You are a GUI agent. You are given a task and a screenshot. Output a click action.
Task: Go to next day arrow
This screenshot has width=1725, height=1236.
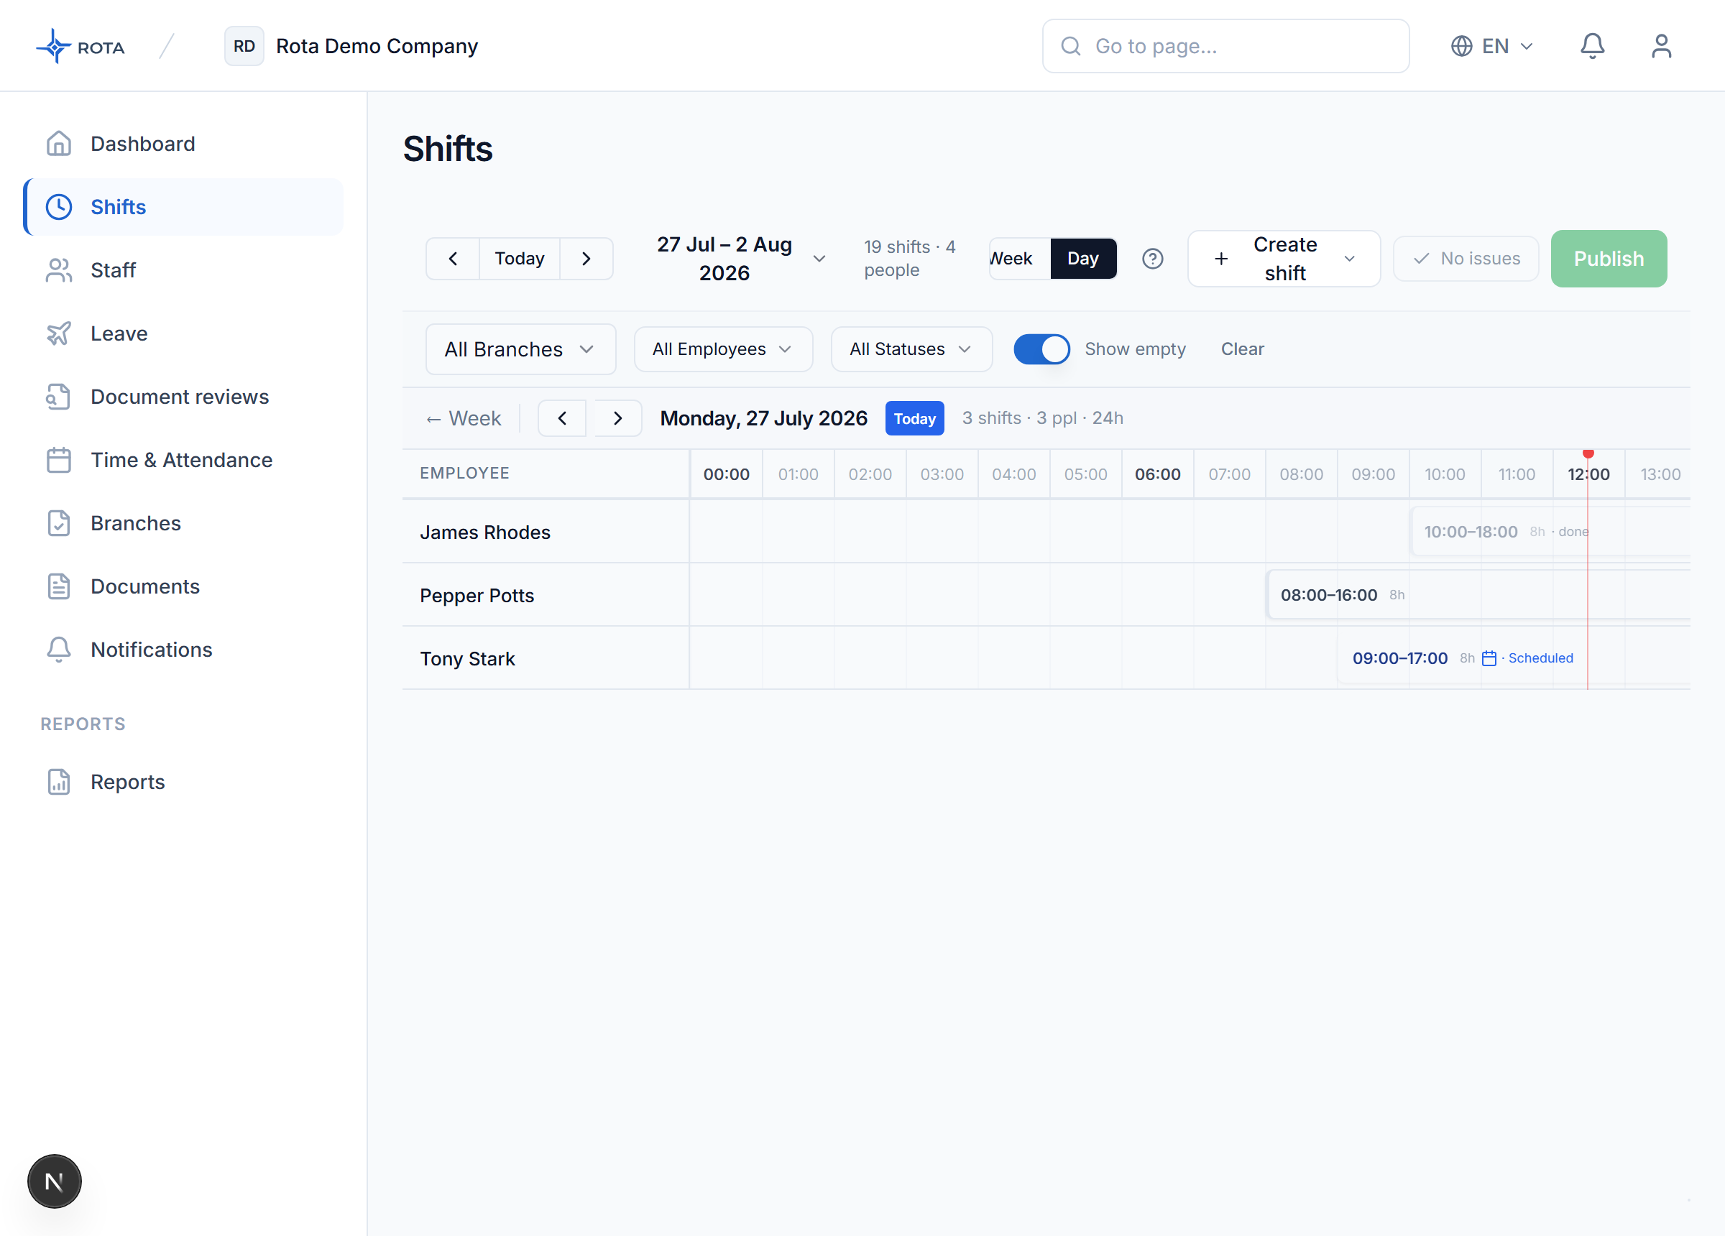[x=617, y=418]
